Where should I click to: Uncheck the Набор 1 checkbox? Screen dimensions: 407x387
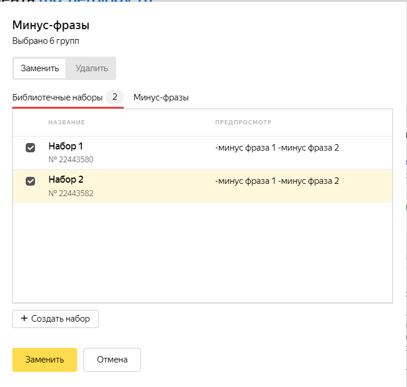30,148
